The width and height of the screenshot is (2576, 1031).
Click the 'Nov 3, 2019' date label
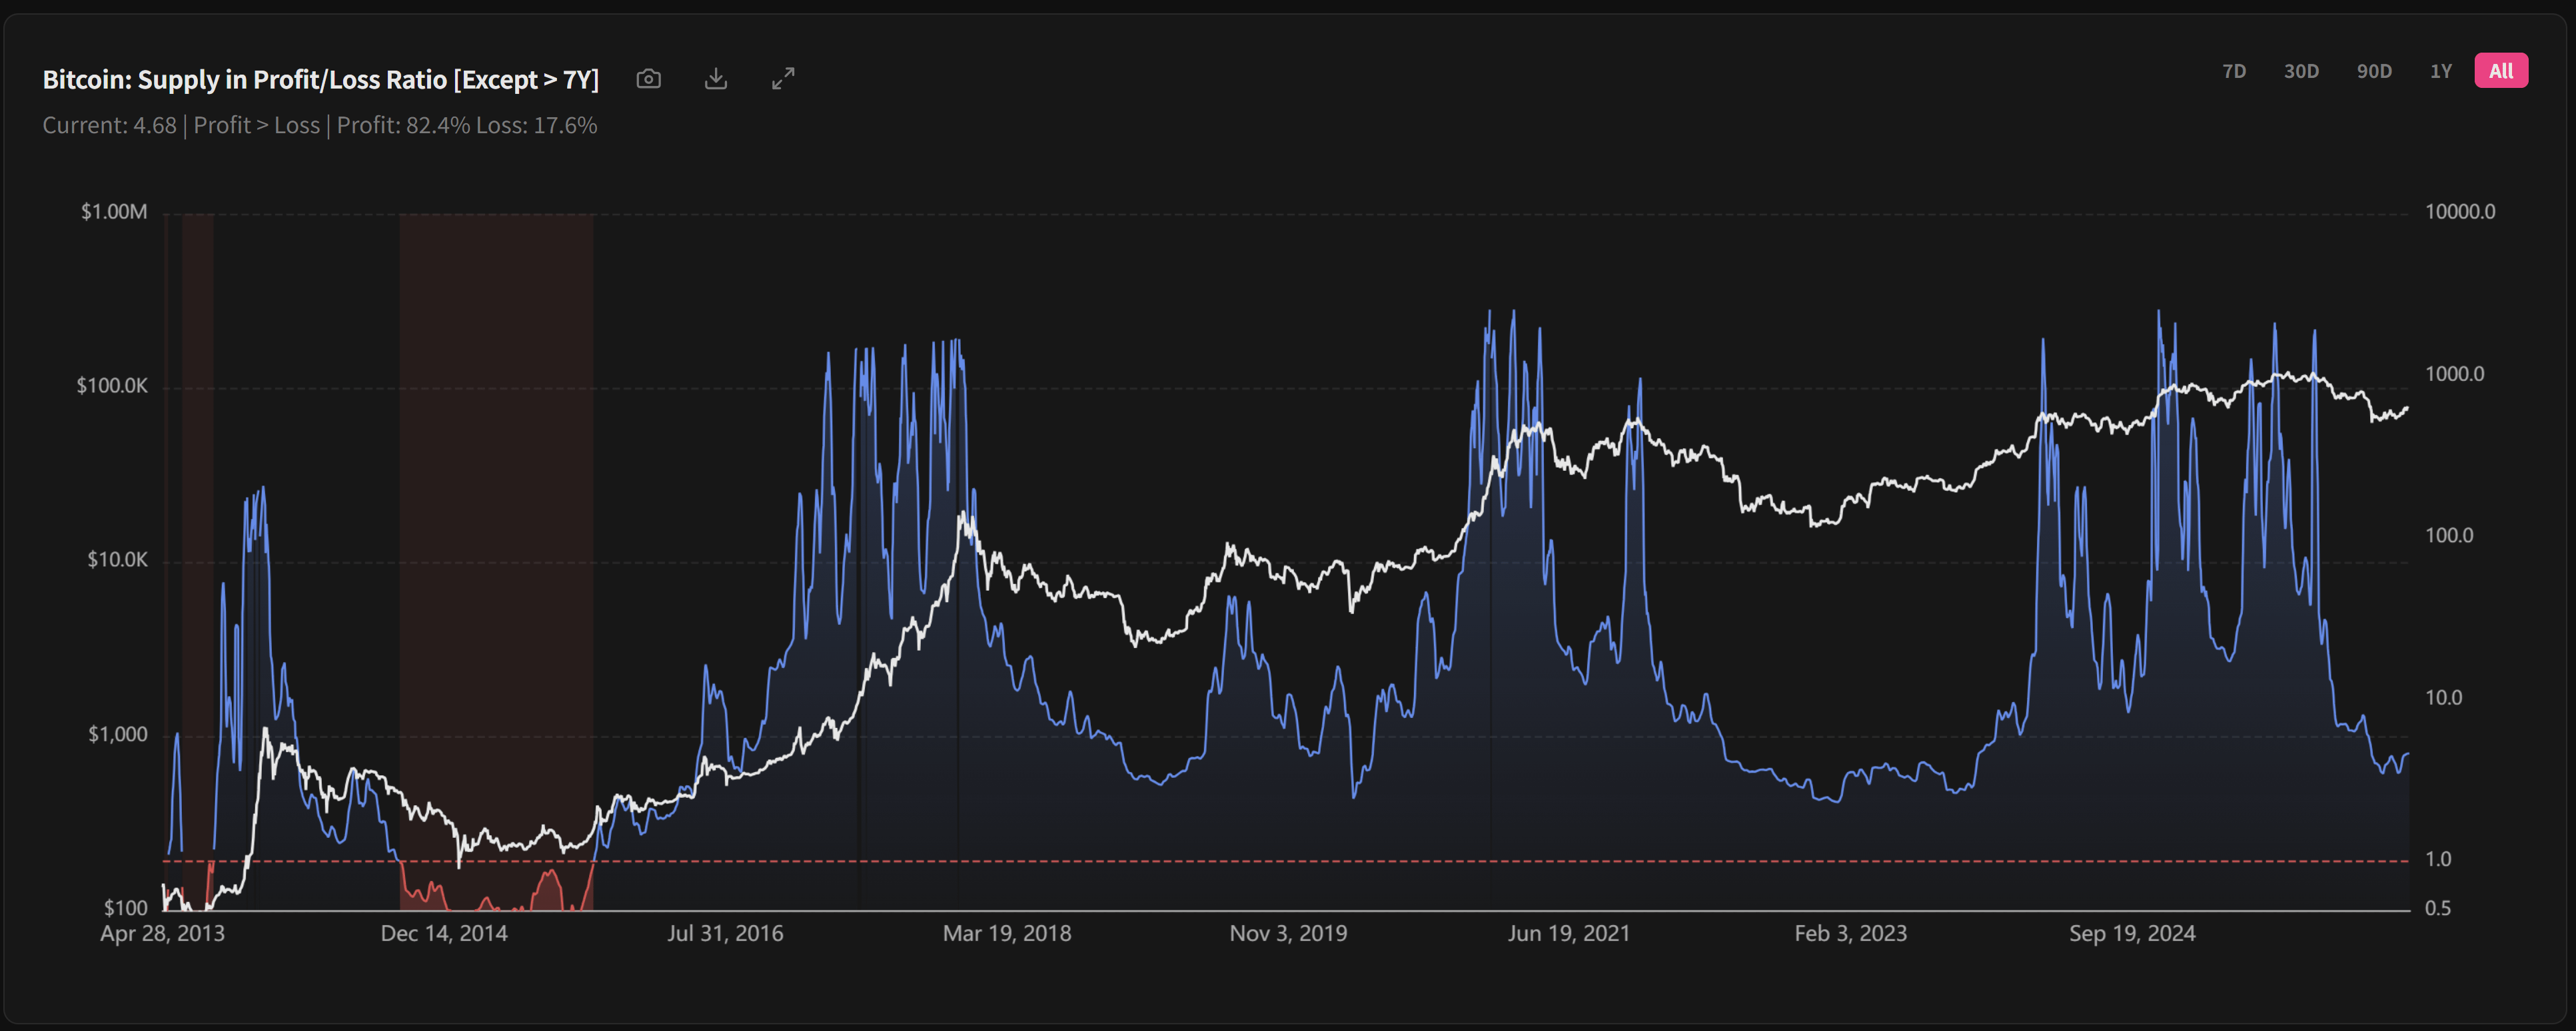[x=1288, y=934]
